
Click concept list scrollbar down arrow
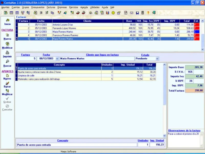coord(165,136)
